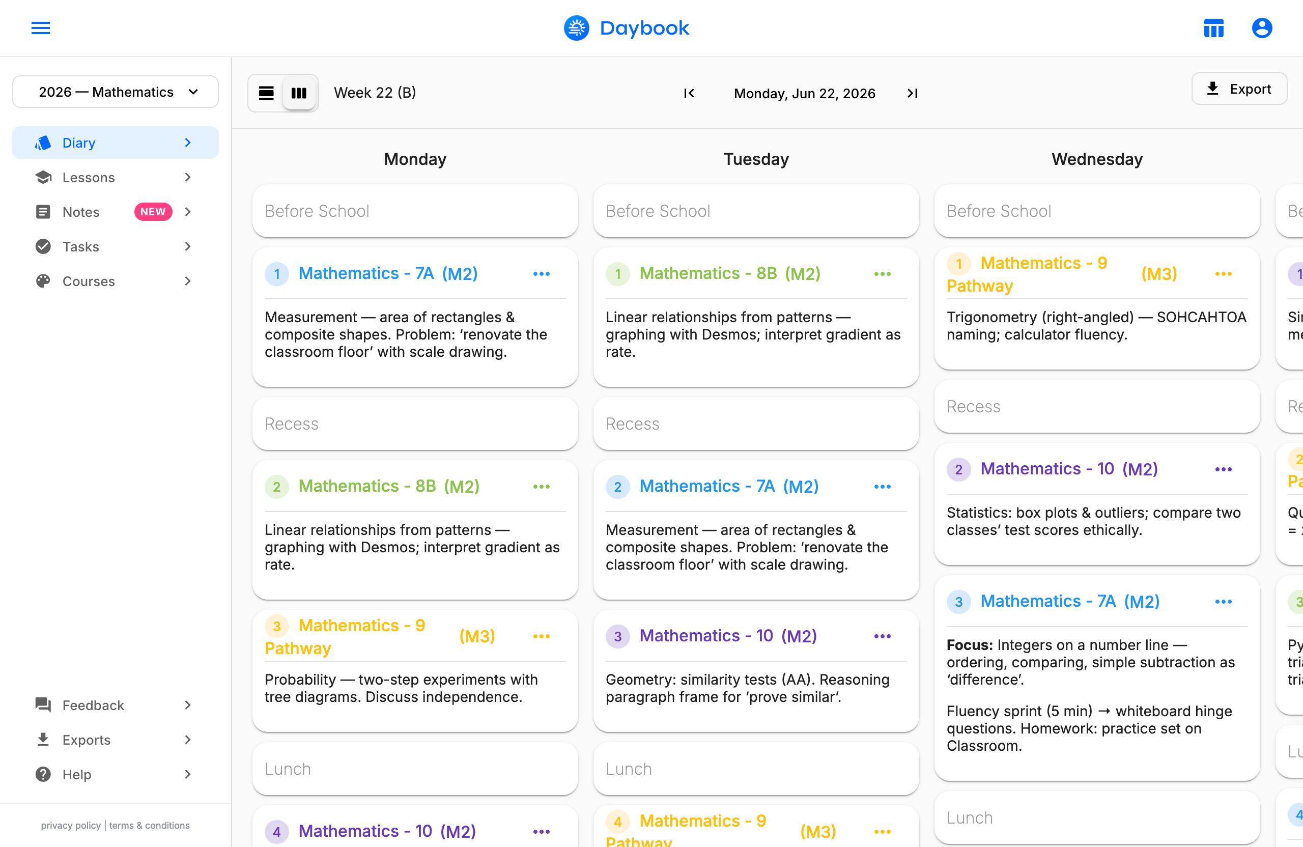Click the Feedback speech bubble icon
This screenshot has height=847, width=1303.
(43, 705)
